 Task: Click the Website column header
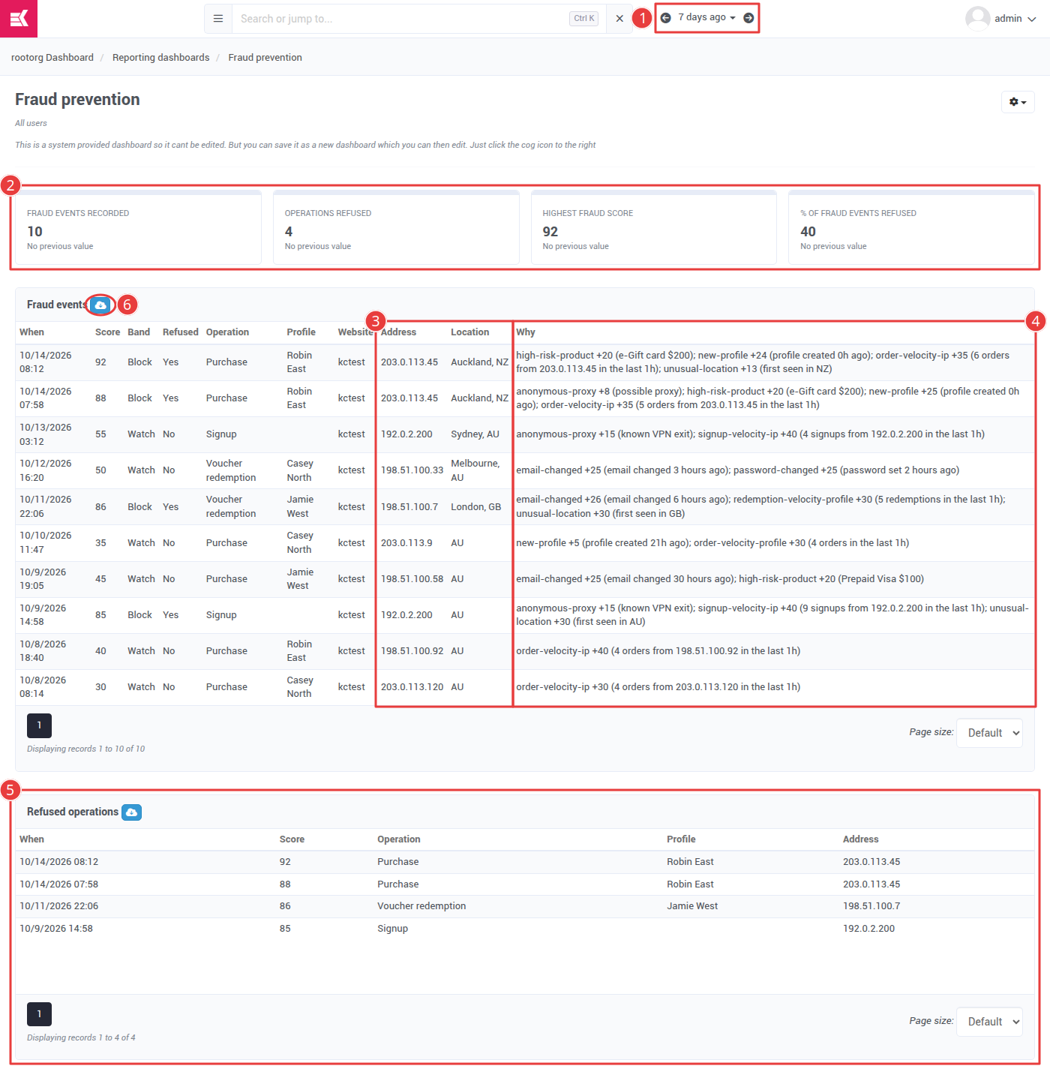click(355, 332)
